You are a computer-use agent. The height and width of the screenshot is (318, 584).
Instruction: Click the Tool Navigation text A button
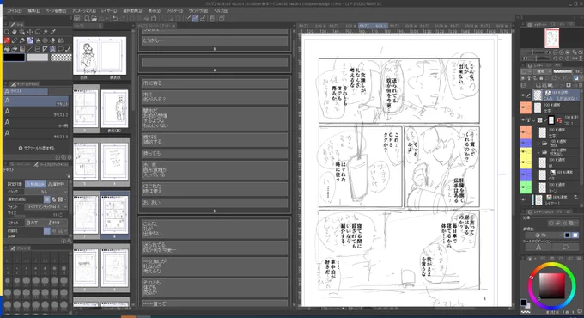pyautogui.click(x=538, y=248)
